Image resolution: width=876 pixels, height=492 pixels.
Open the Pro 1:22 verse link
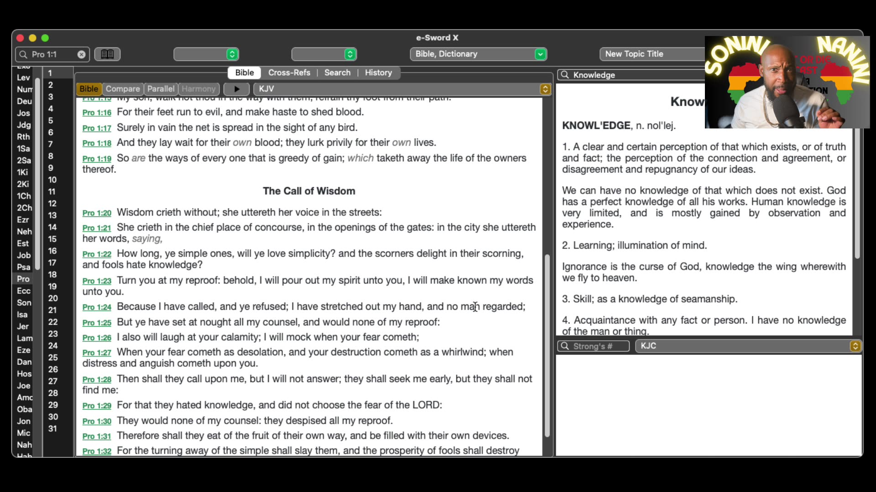97,254
